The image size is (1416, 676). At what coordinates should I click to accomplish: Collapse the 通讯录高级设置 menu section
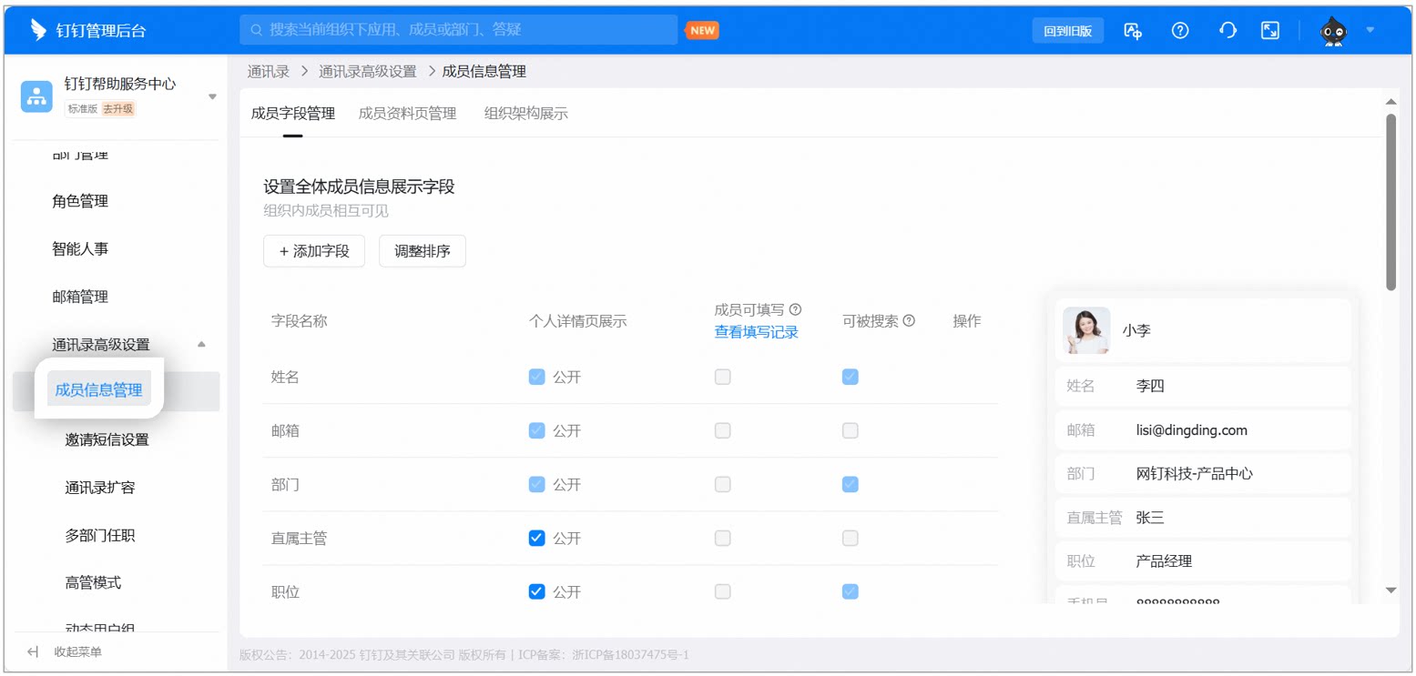(x=201, y=345)
